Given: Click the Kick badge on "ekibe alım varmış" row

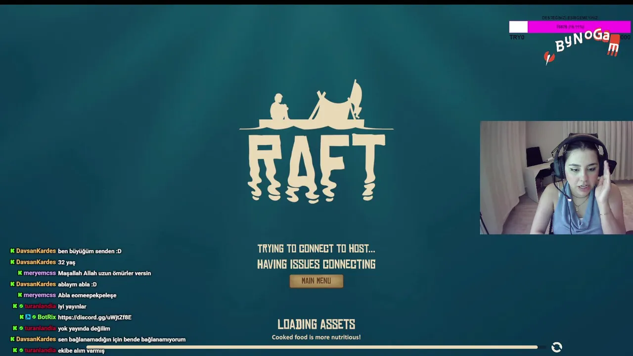Looking at the screenshot, I should (x=15, y=351).
